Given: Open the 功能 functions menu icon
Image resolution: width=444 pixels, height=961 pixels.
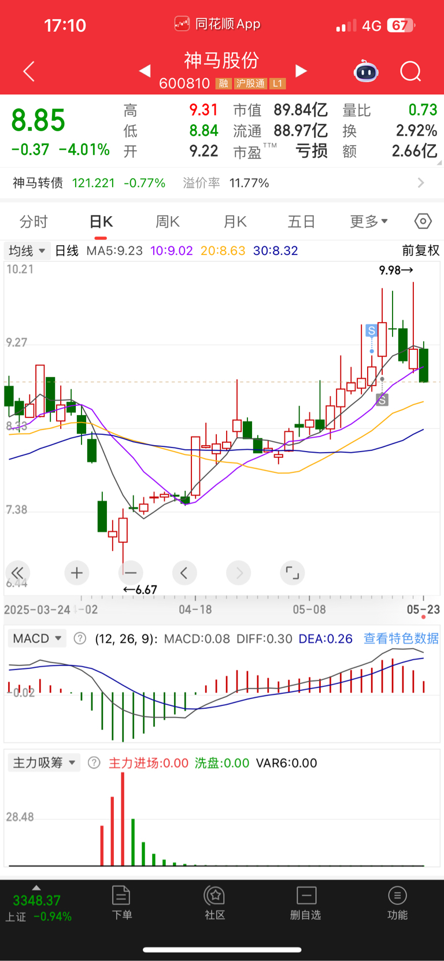Looking at the screenshot, I should click(x=397, y=903).
